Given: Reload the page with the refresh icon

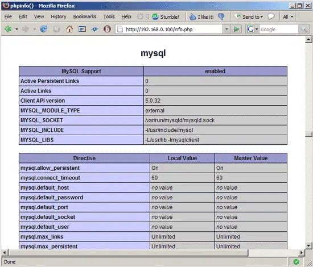Looking at the screenshot, I should (43, 30).
